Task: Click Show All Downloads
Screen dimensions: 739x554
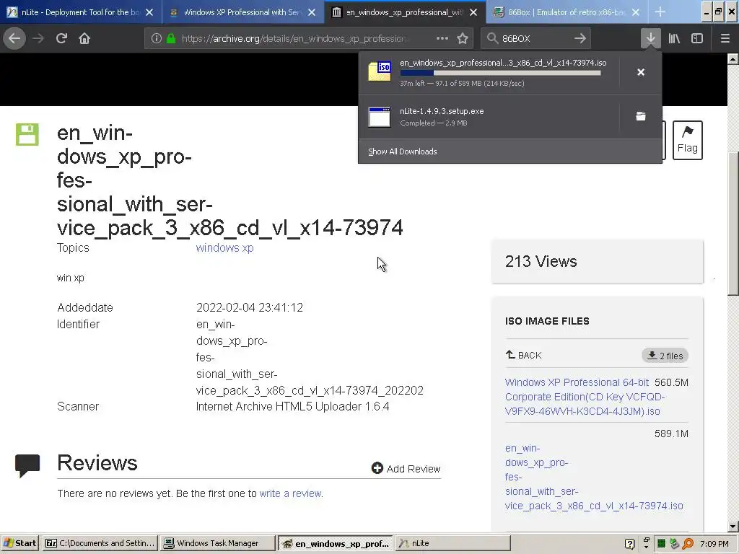Action: [x=403, y=151]
